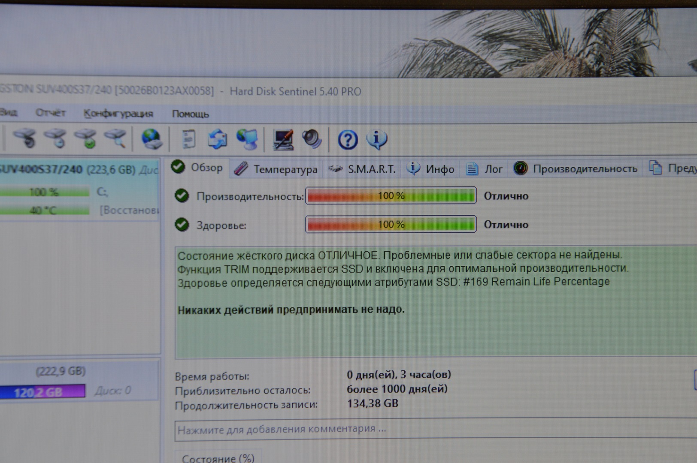The image size is (697, 463).
Task: Click the globe with disk toolbar icon
Action: pyautogui.click(x=152, y=139)
